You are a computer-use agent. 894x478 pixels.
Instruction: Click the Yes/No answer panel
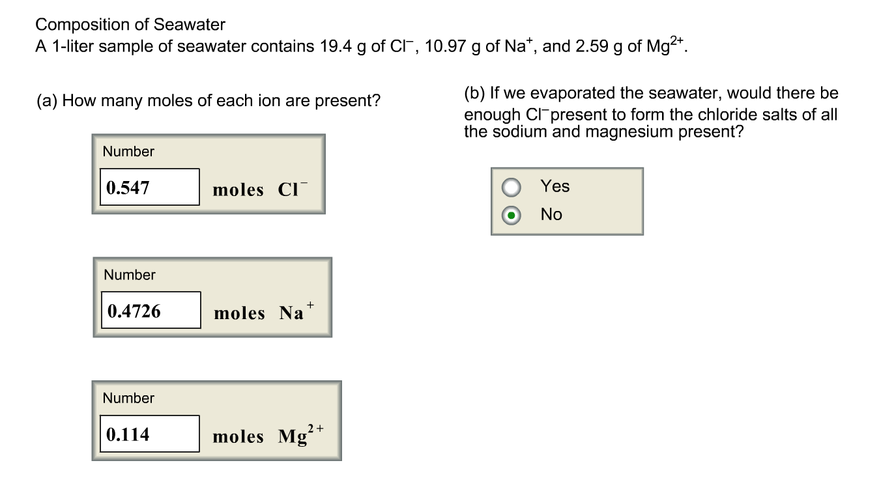[567, 201]
